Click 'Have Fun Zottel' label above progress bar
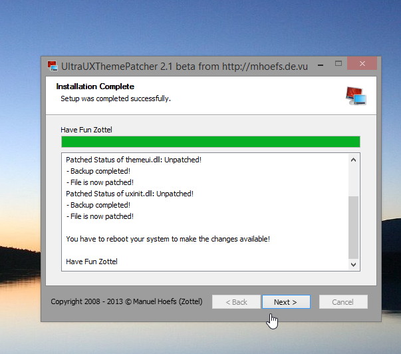 point(86,130)
